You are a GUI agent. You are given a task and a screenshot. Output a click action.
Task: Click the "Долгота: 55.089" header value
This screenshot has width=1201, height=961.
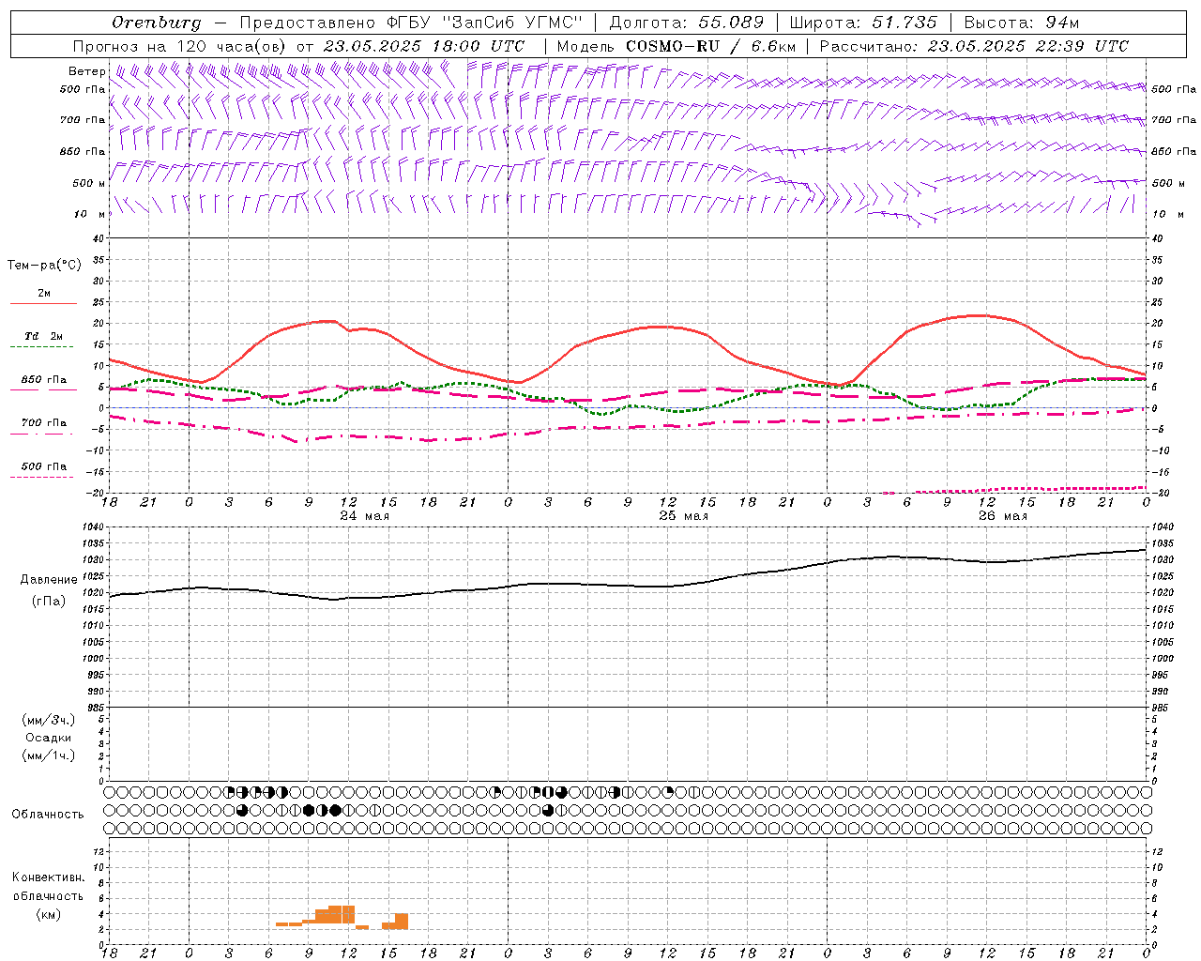[686, 23]
